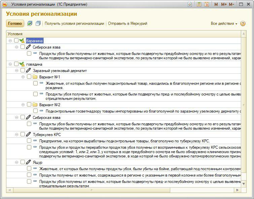Click dash icon beside Подконтрольные госветнадзору товары

(x=41, y=111)
